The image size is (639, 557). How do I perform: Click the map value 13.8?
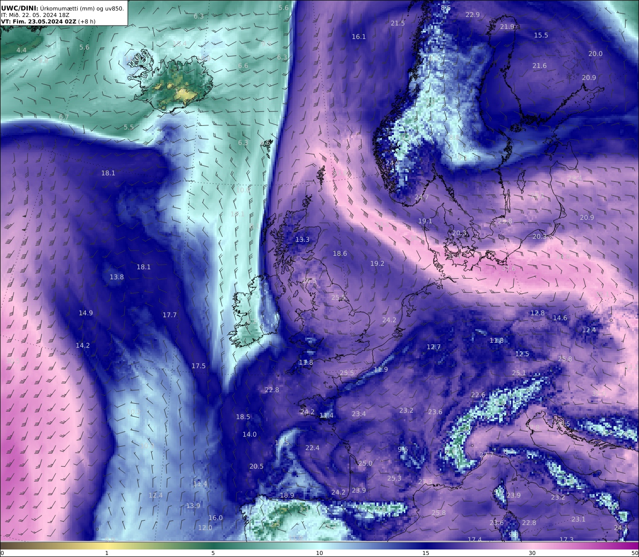click(117, 277)
